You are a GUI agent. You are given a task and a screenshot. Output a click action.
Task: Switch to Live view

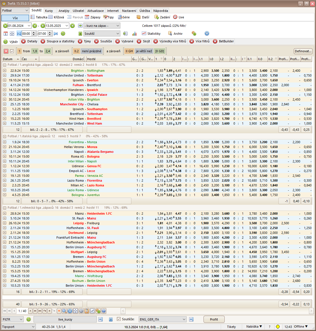click(179, 17)
